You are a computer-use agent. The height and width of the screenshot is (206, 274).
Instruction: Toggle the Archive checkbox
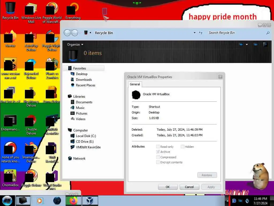158,152
